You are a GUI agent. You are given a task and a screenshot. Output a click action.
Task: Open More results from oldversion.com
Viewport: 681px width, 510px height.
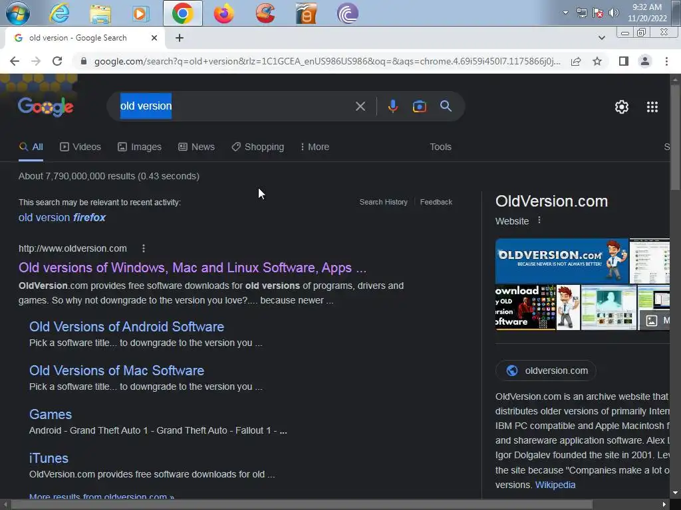102,496
